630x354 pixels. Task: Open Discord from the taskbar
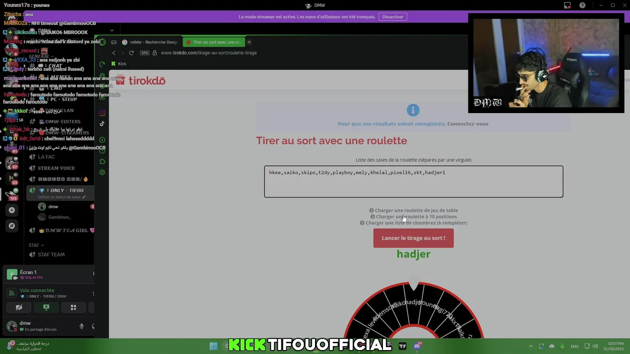coord(417,346)
